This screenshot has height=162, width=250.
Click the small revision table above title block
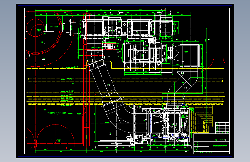click(222, 128)
